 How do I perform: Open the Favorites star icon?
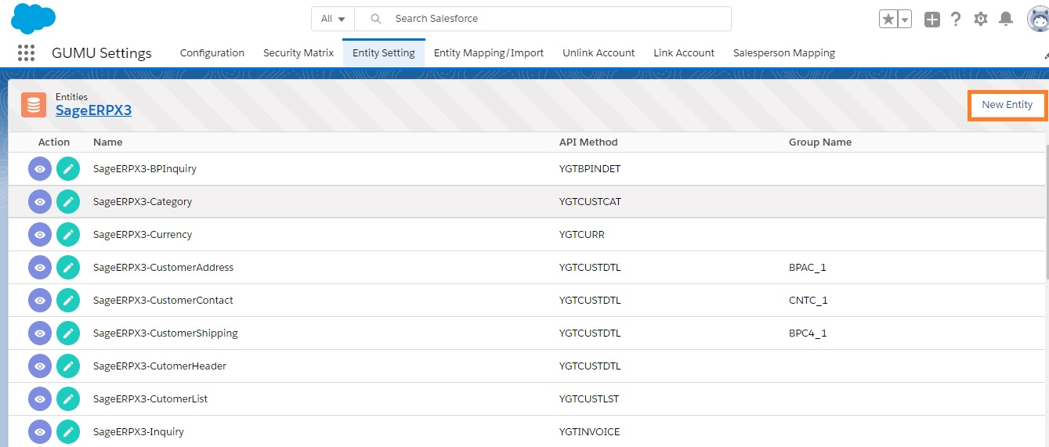pos(888,20)
